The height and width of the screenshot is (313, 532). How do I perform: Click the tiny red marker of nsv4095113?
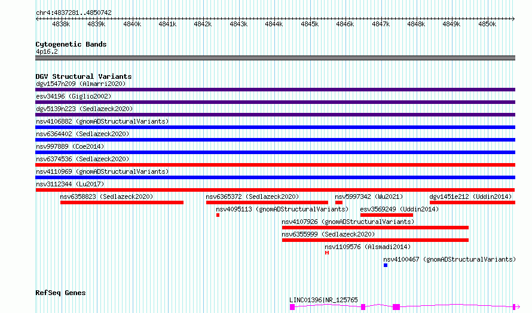(218, 215)
